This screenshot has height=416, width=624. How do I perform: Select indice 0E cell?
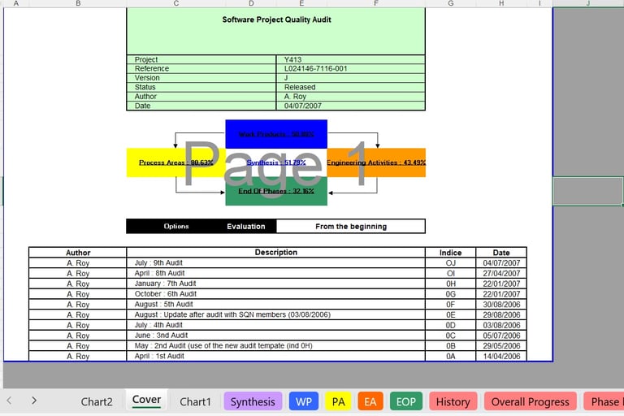[450, 314]
